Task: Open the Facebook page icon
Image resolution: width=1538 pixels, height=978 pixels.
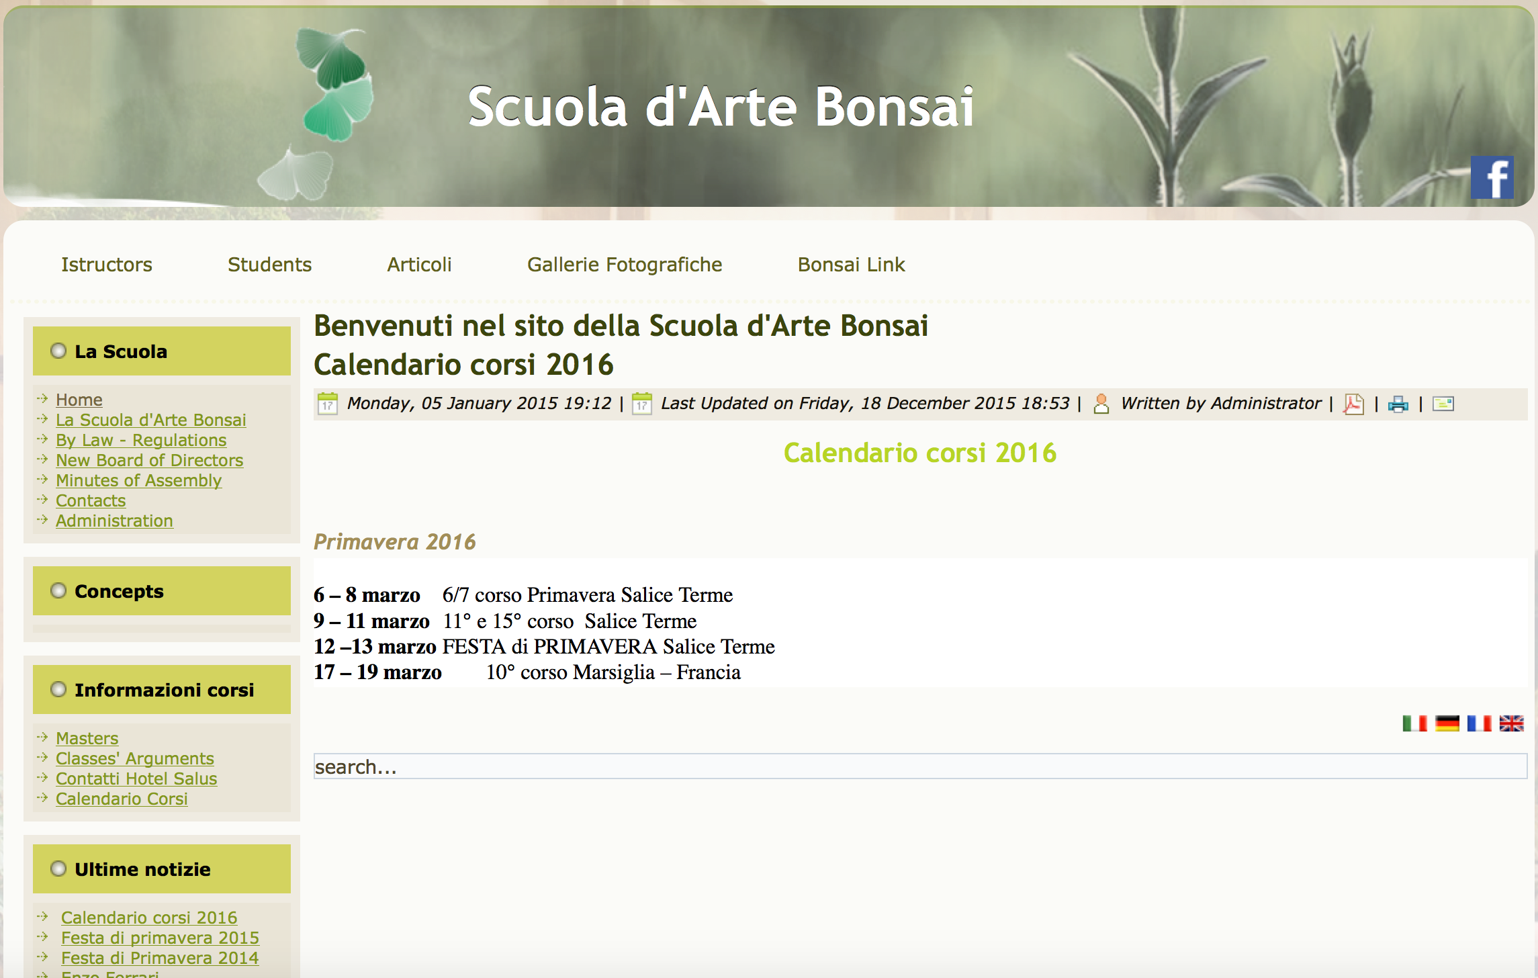Action: pyautogui.click(x=1492, y=177)
